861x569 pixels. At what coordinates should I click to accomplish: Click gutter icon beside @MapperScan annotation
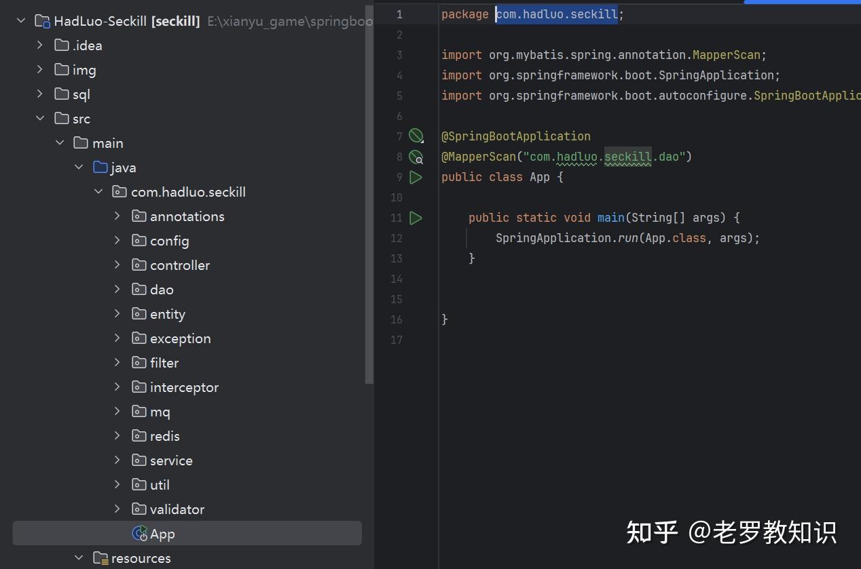[416, 157]
